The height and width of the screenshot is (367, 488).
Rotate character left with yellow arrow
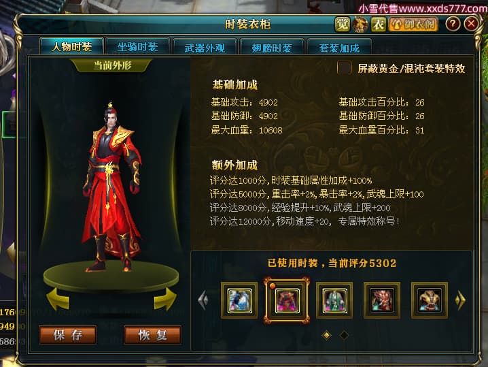click(x=58, y=299)
